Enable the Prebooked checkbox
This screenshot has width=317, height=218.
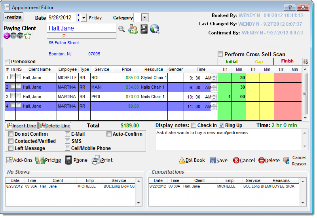[7, 61]
